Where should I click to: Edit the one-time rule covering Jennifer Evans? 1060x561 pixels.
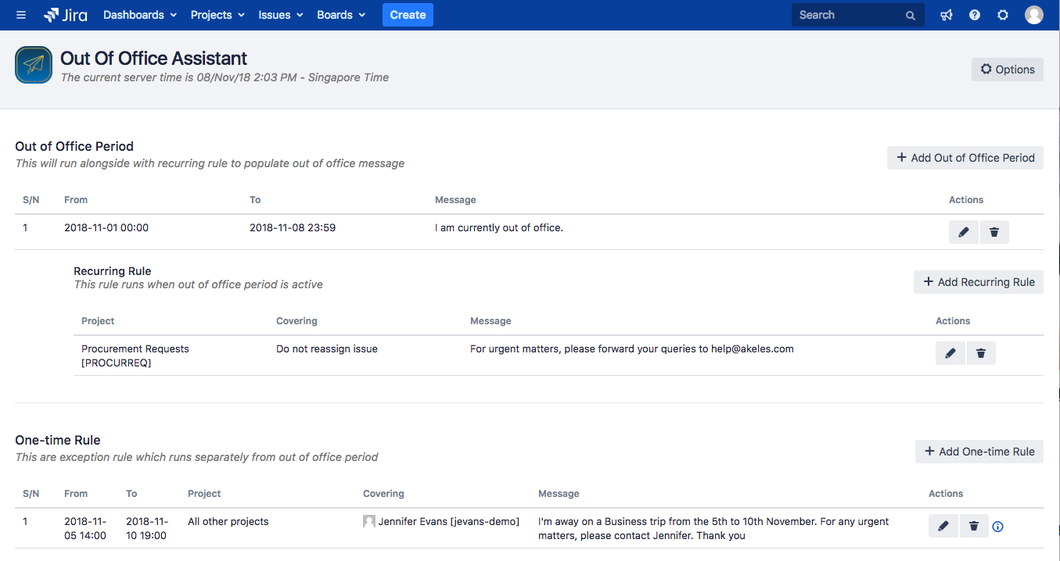pyautogui.click(x=943, y=526)
